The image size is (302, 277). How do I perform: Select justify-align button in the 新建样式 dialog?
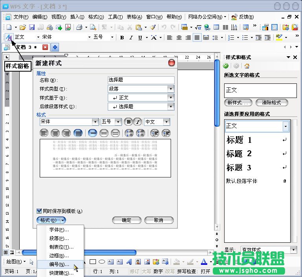point(78,133)
